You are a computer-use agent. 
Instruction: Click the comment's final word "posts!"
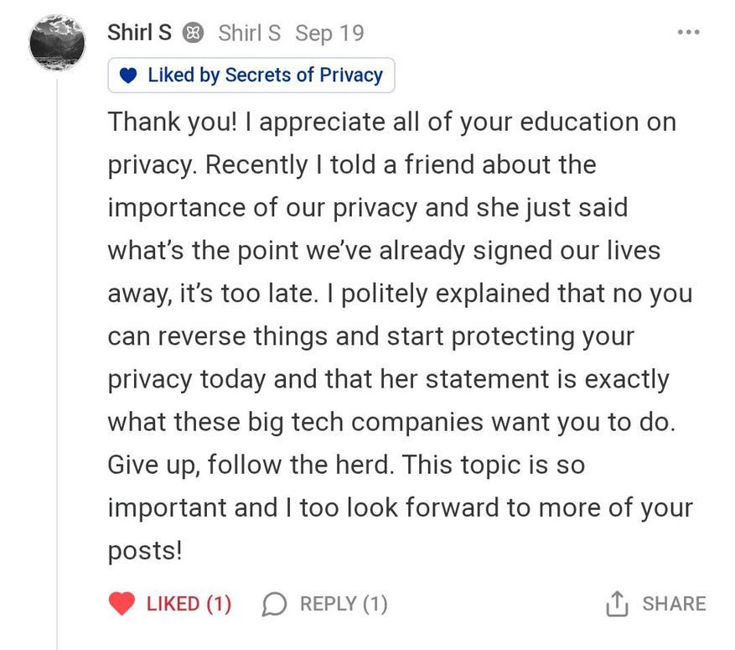tap(145, 550)
